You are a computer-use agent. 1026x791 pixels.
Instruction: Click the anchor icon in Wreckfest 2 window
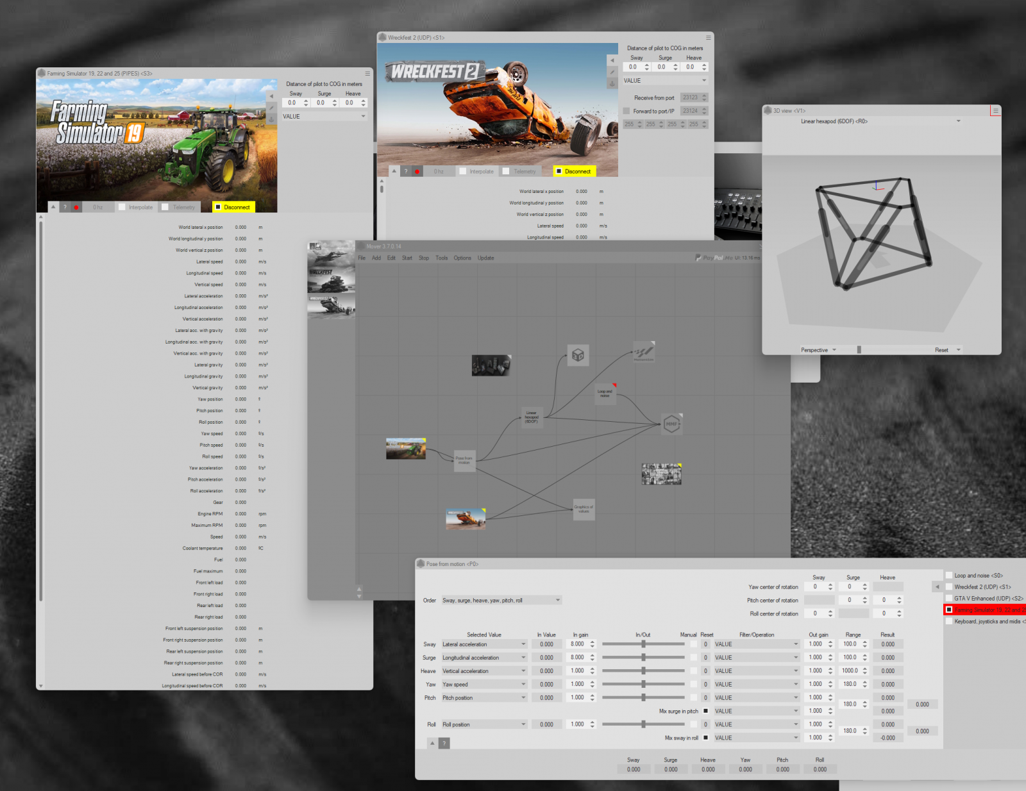click(x=612, y=83)
